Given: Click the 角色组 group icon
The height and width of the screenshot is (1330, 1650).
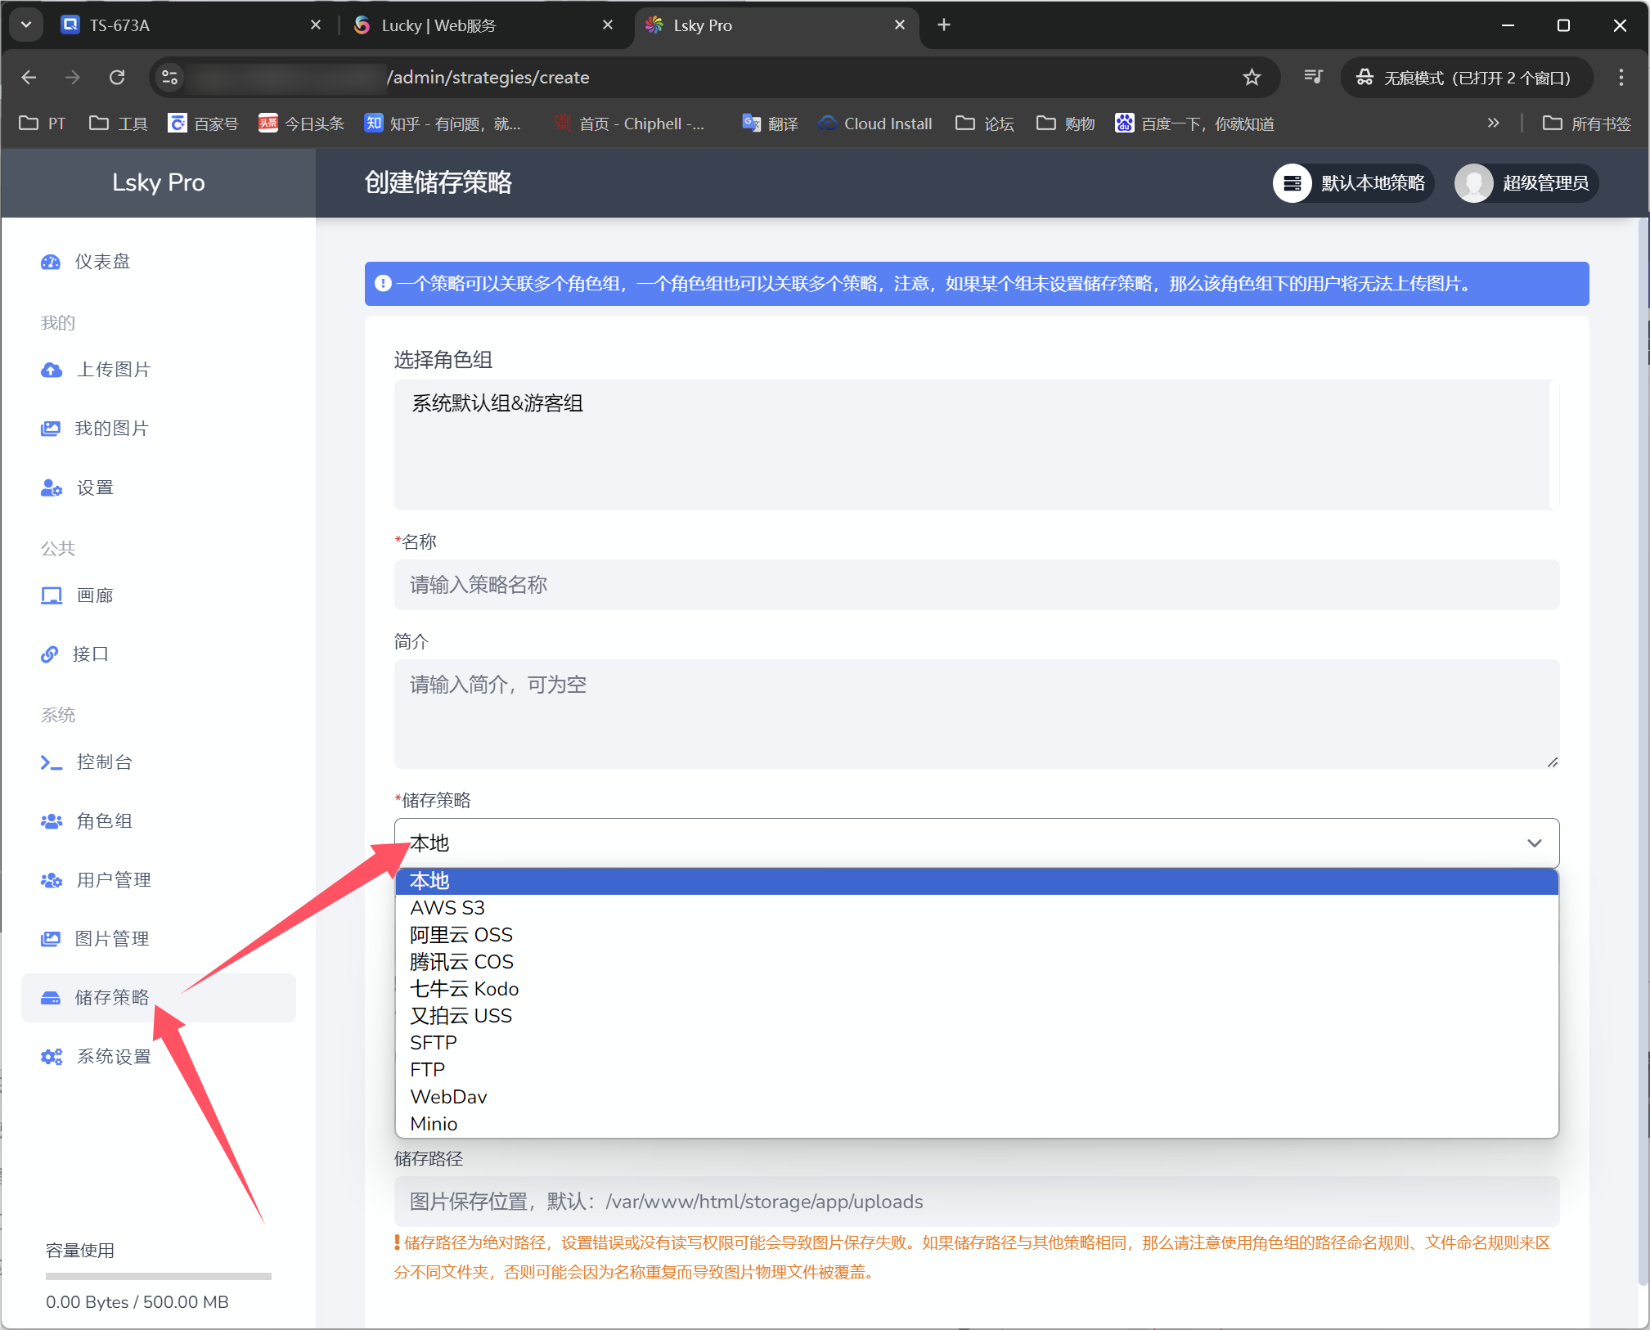Looking at the screenshot, I should point(52,821).
